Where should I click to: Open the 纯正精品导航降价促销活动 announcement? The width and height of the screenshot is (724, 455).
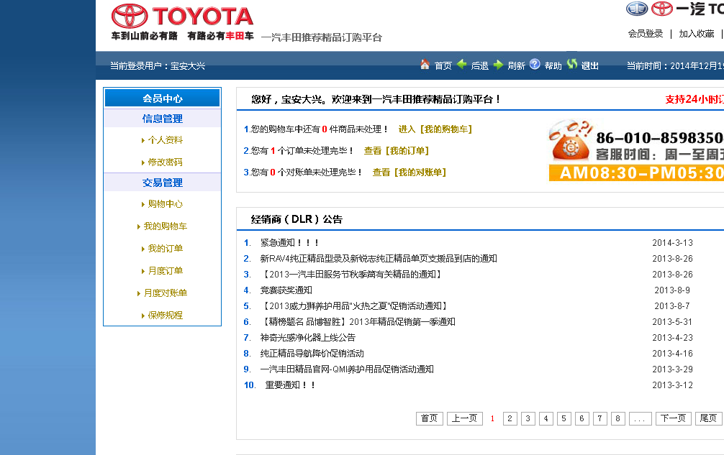312,354
